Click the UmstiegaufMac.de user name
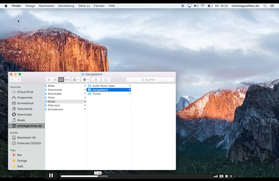The width and height of the screenshot is (279, 181). pos(245,6)
